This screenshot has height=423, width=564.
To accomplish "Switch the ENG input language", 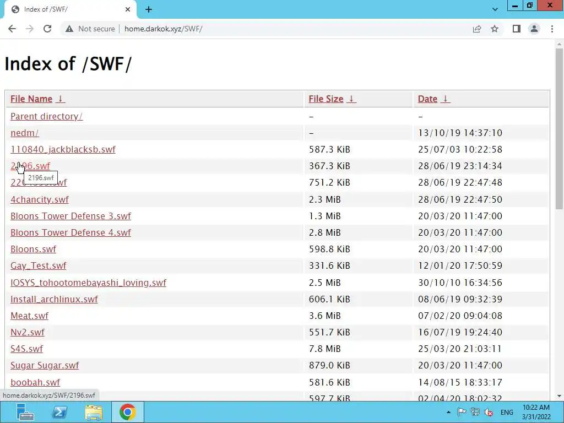I will point(507,413).
